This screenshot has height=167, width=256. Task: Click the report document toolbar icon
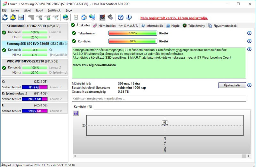tap(76, 17)
